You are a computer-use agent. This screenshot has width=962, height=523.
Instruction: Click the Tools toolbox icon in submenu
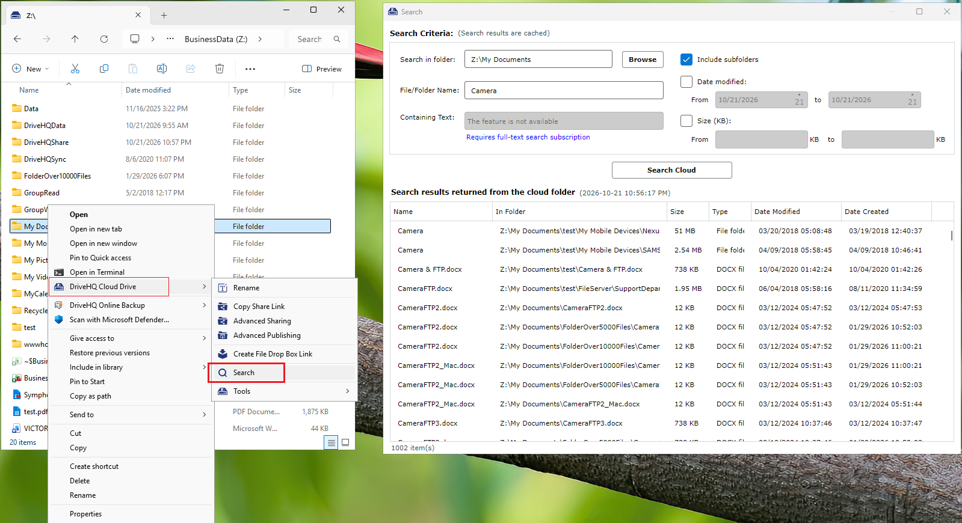pos(223,391)
